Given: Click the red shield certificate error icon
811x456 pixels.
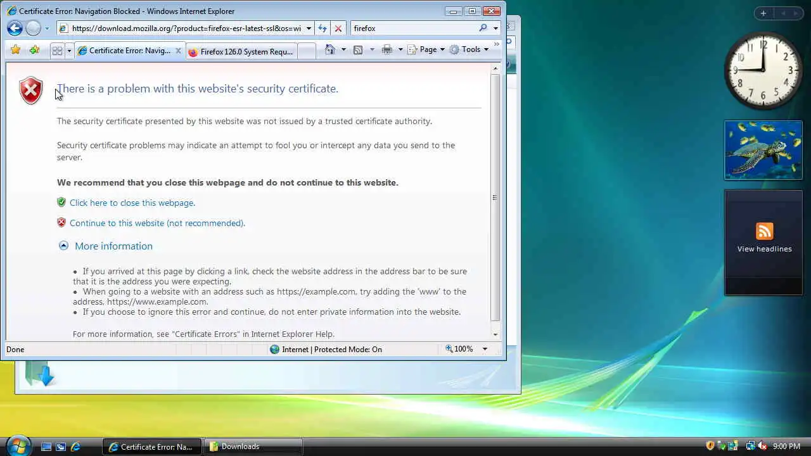Looking at the screenshot, I should [30, 91].
